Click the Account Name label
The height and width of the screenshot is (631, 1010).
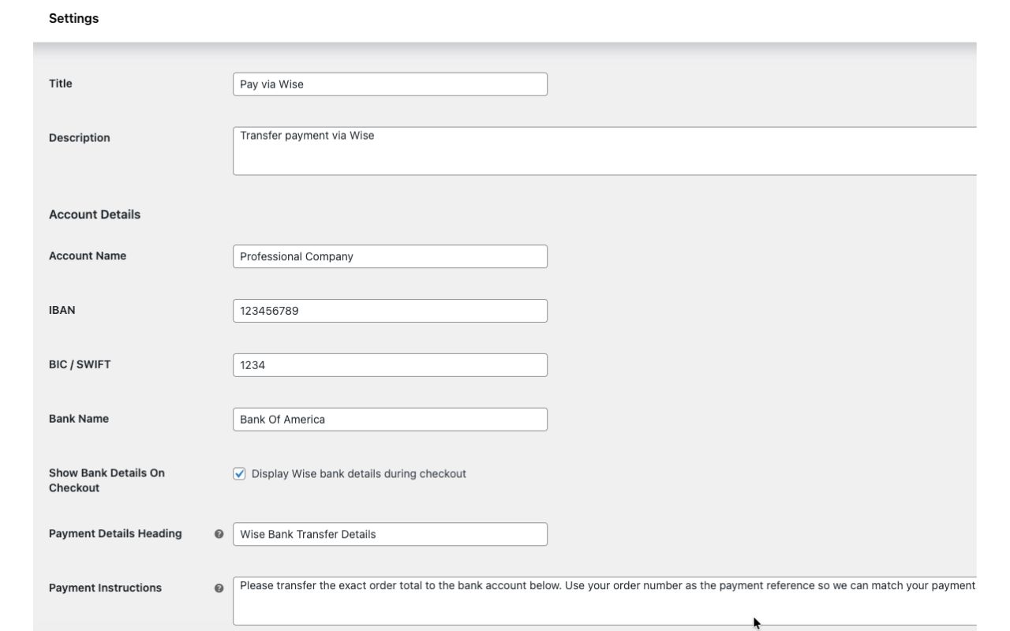tap(88, 256)
